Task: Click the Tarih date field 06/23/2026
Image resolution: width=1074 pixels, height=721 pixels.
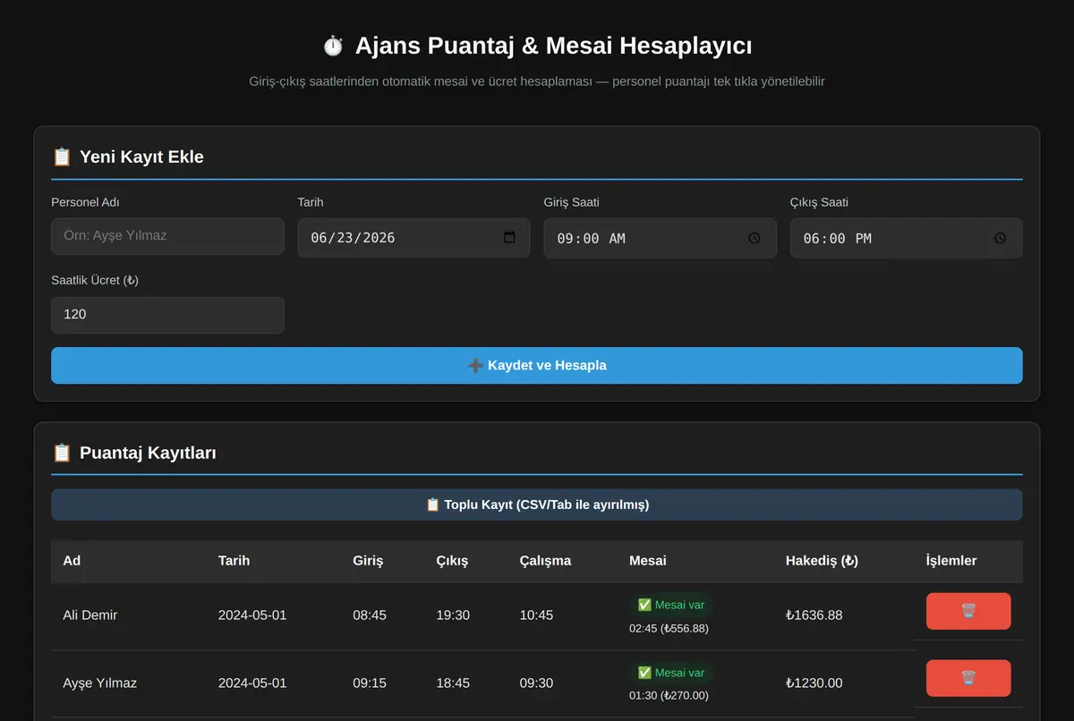Action: pos(413,238)
